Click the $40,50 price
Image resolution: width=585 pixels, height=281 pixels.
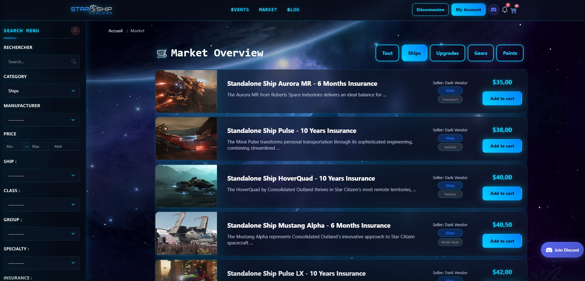point(502,225)
